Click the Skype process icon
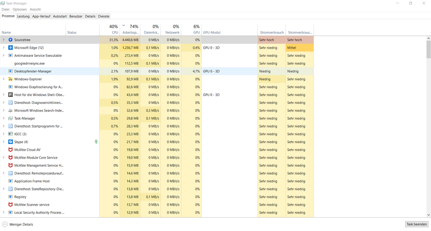The height and width of the screenshot is (231, 431). (10, 142)
